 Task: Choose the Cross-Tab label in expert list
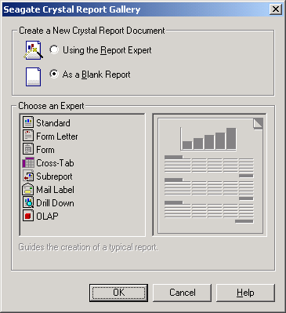[55, 163]
